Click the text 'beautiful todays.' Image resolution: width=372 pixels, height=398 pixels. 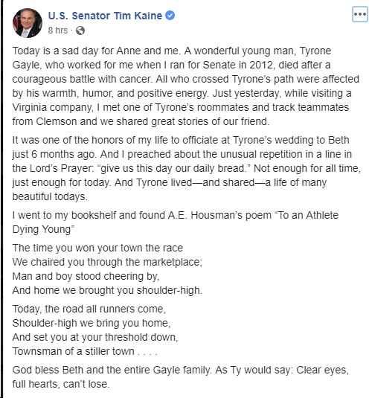click(50, 197)
